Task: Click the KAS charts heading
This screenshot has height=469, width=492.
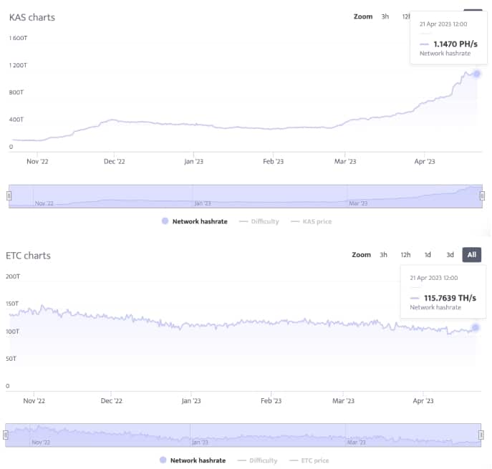Action: click(32, 17)
